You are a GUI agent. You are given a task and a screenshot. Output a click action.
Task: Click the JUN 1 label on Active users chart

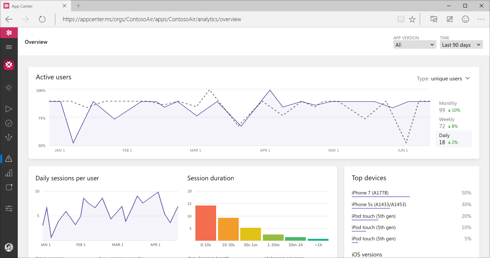[403, 150]
